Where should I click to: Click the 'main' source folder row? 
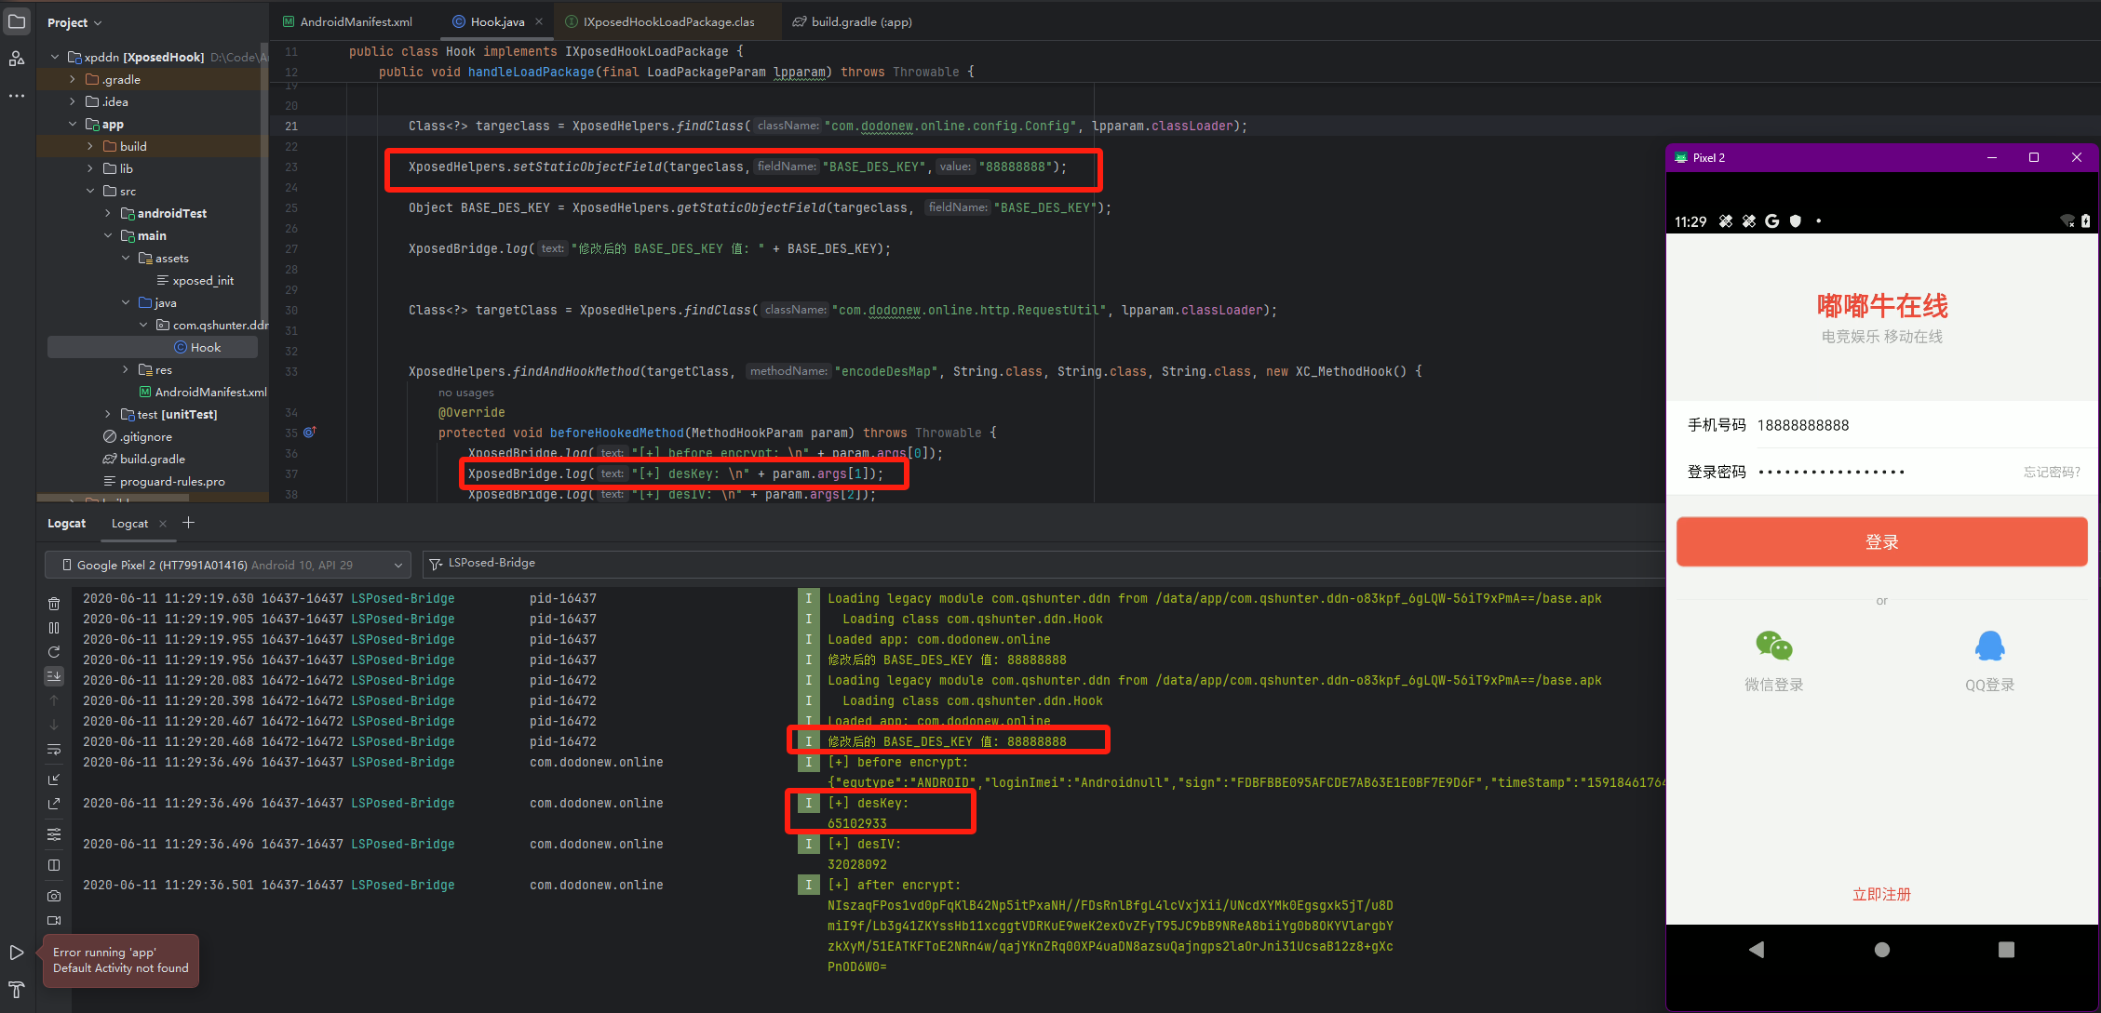point(152,235)
